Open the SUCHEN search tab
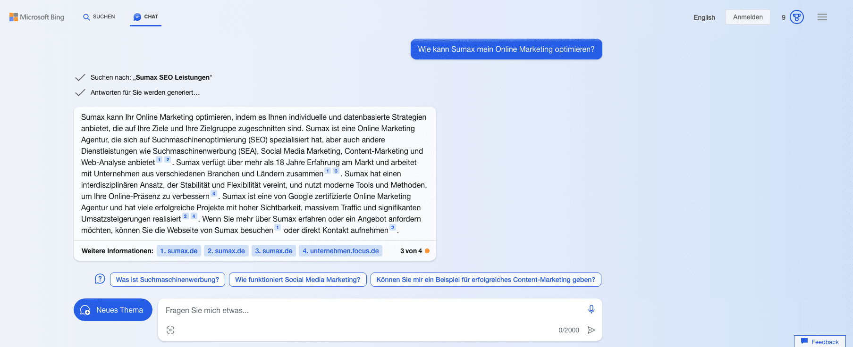The image size is (853, 347). (99, 17)
